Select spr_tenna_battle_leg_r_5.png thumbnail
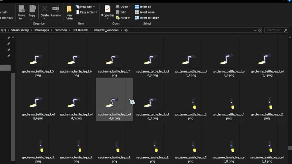The width and height of the screenshot is (292, 164). pos(117,146)
